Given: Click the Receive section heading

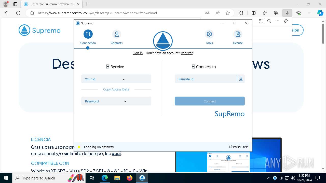Looking at the screenshot, I should [115, 67].
